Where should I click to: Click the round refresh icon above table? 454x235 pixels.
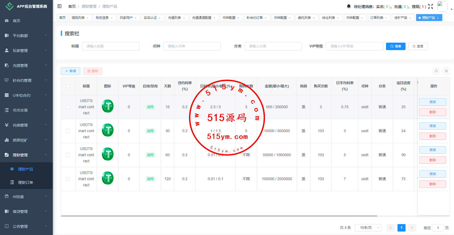pyautogui.click(x=446, y=71)
